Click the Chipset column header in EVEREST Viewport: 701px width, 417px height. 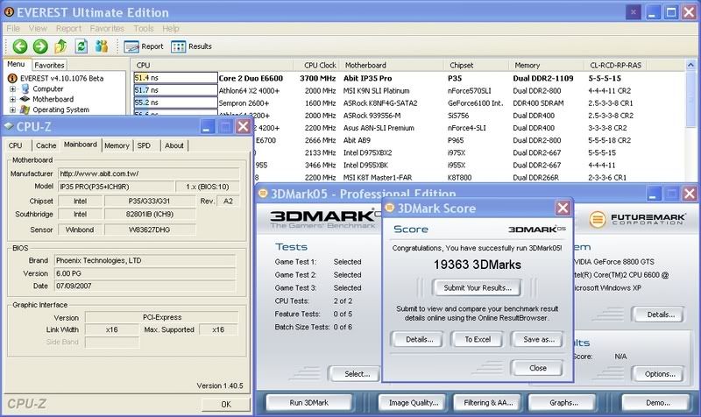(x=477, y=65)
